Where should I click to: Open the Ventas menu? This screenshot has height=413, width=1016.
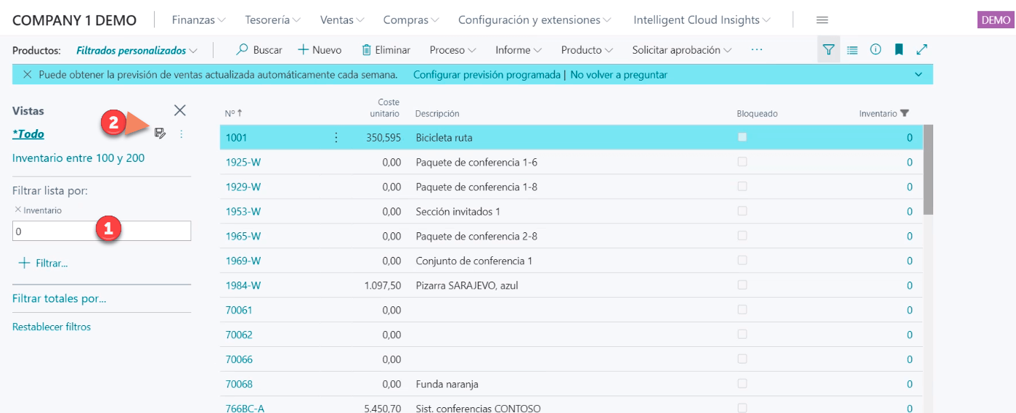pos(342,20)
